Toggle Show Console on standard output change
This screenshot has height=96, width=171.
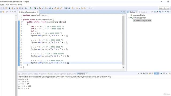click(x=155, y=74)
